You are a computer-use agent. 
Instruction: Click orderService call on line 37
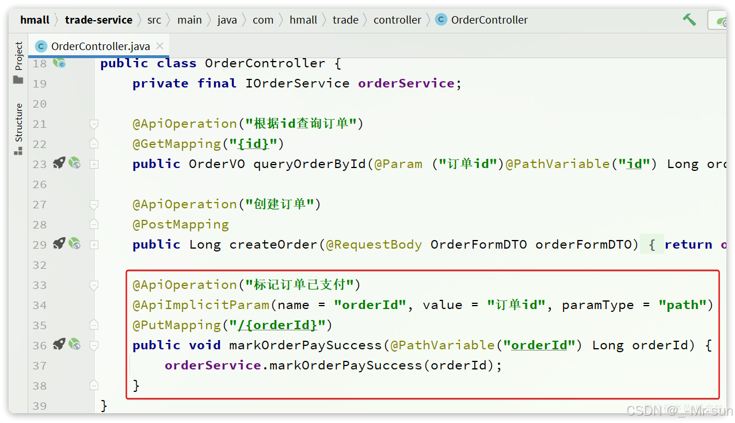coord(213,365)
